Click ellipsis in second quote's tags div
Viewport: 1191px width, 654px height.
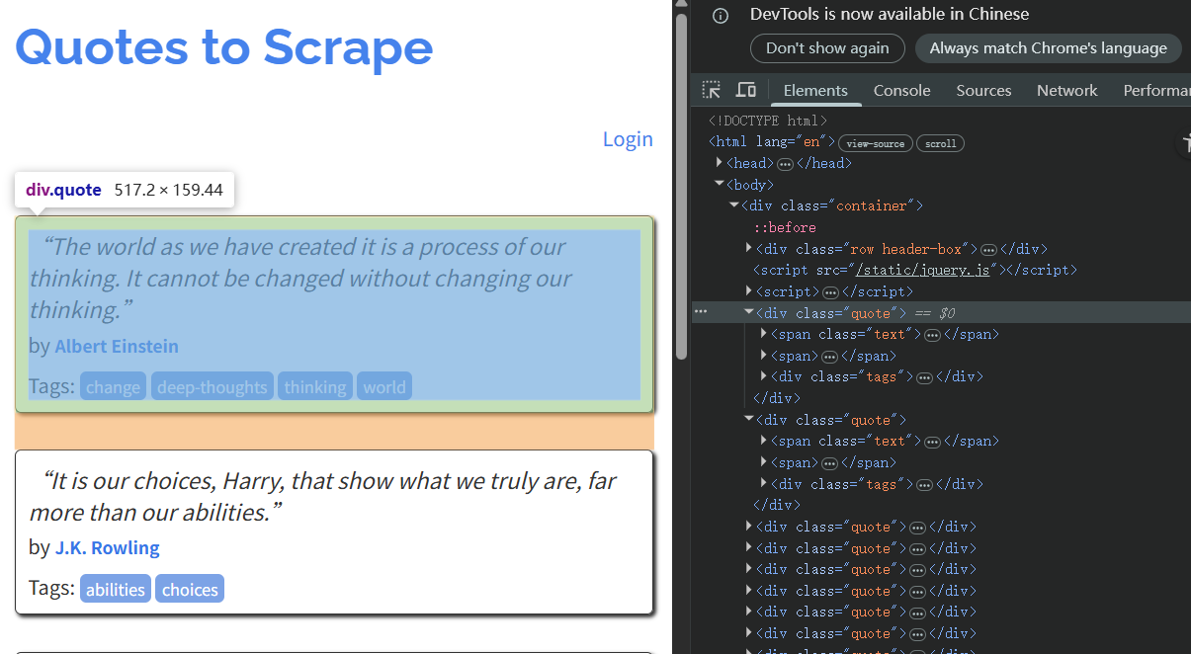pyautogui.click(x=924, y=484)
